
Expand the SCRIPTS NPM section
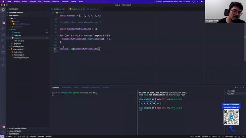pos(14,134)
